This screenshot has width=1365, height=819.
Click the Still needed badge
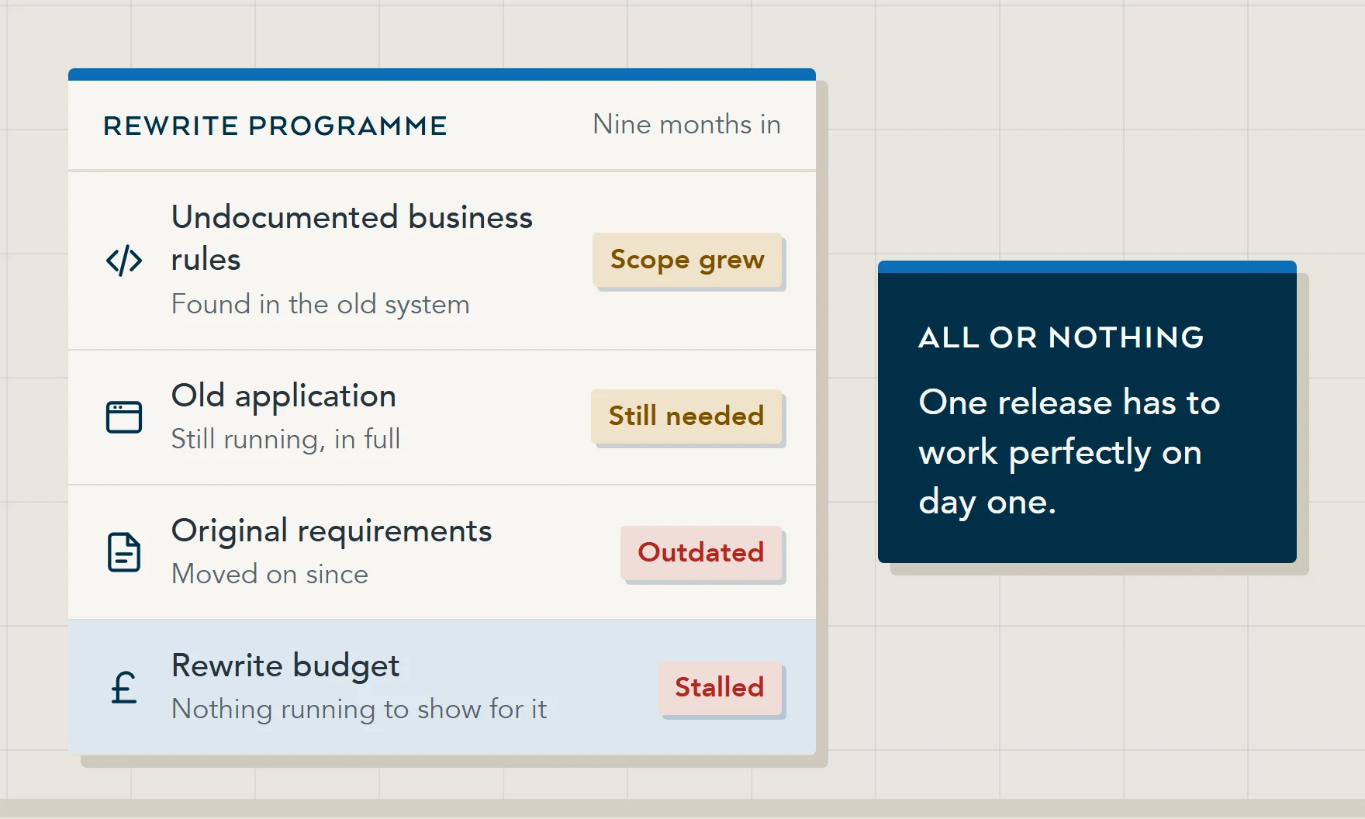686,416
